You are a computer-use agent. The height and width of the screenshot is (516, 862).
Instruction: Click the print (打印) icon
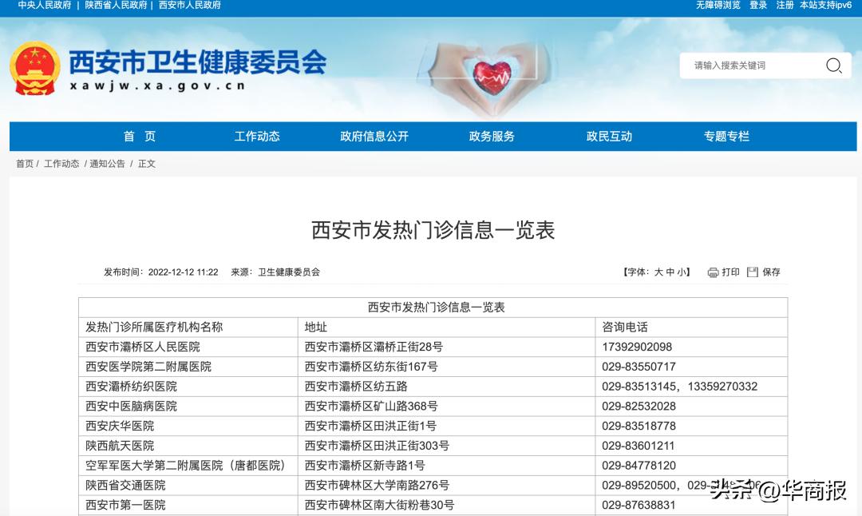coord(712,272)
